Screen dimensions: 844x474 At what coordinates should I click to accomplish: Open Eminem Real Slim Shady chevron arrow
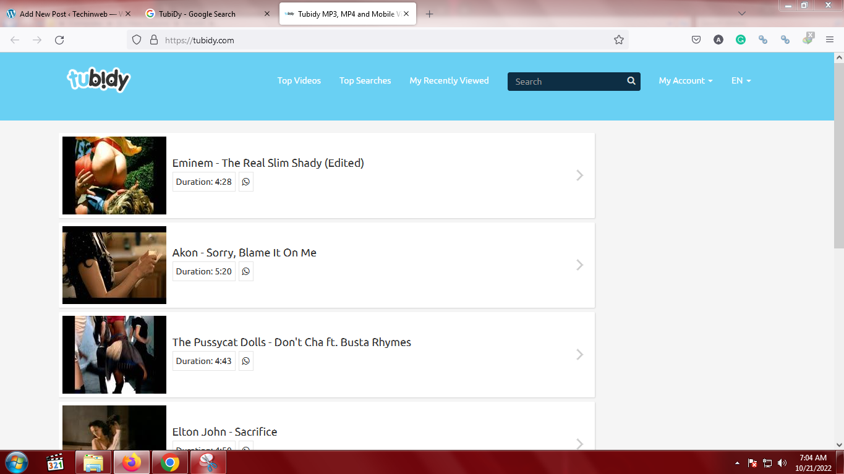point(580,176)
